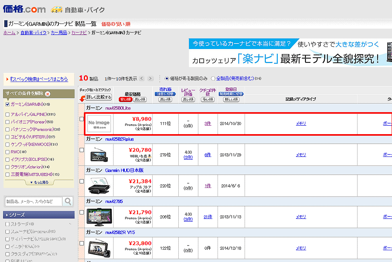This screenshot has height=262, width=392.
Task: Open the nuvi2582Rplus product name link
Action: pyautogui.click(x=120, y=139)
